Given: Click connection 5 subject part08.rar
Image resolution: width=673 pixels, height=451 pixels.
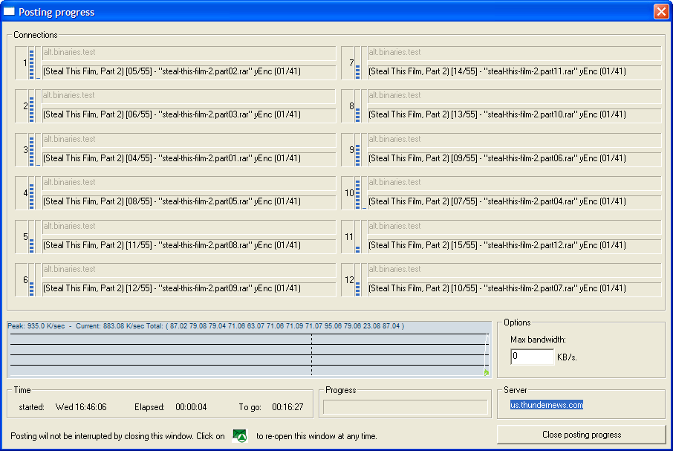Looking at the screenshot, I should pos(189,245).
